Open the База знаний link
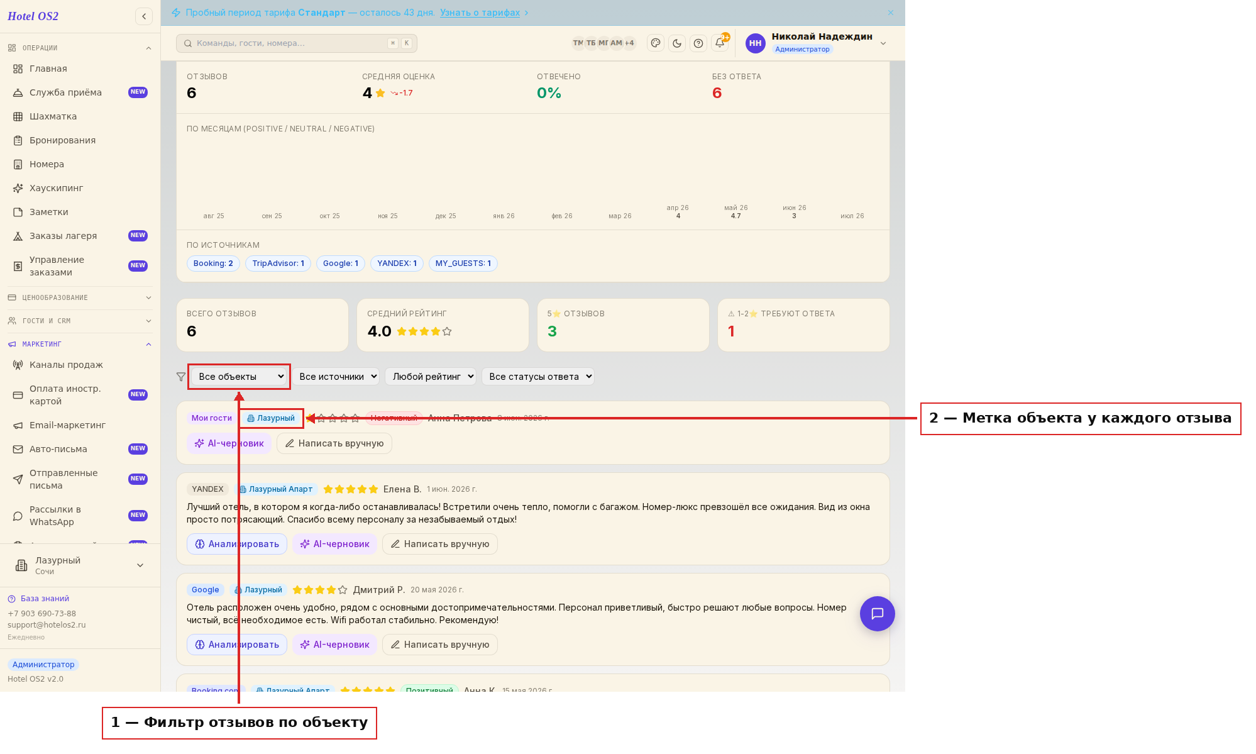The width and height of the screenshot is (1256, 754). 45,599
